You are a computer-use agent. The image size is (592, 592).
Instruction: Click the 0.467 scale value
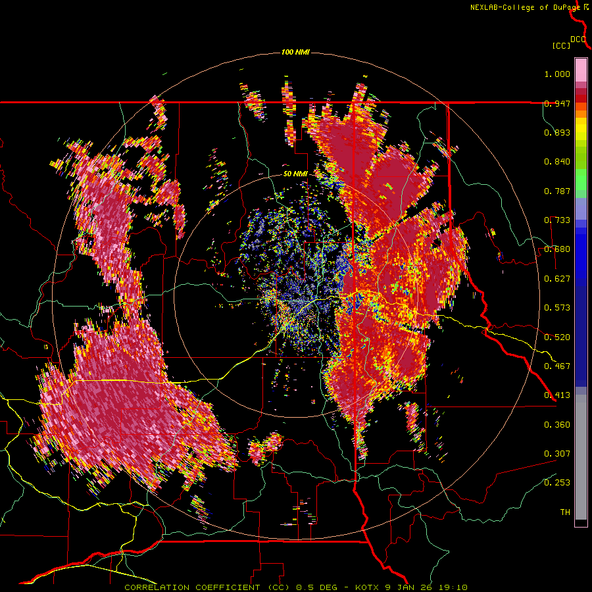(557, 366)
